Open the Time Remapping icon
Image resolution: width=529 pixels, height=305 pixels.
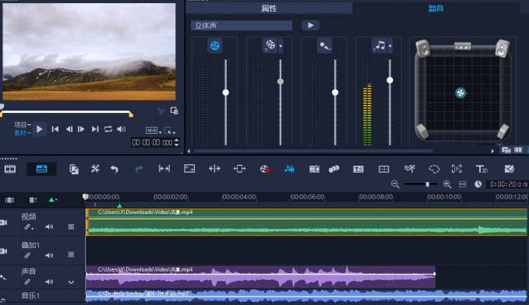coord(410,169)
